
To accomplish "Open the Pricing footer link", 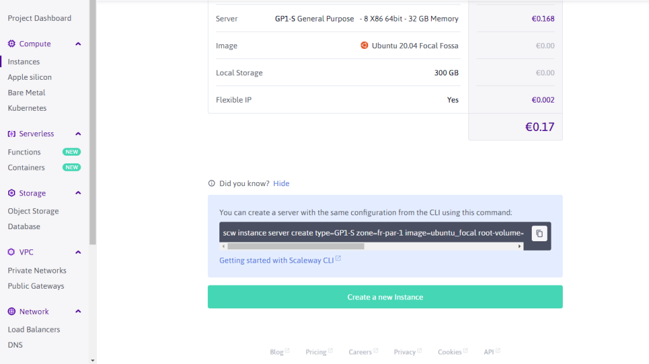I will tap(316, 352).
